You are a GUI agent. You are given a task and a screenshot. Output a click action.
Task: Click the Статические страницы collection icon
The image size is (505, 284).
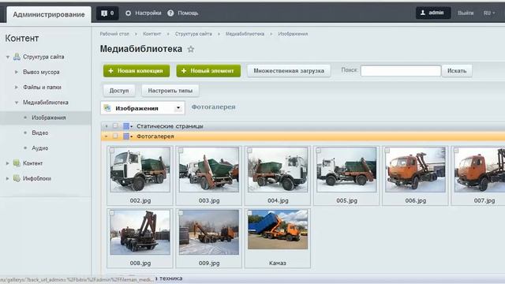tap(126, 126)
